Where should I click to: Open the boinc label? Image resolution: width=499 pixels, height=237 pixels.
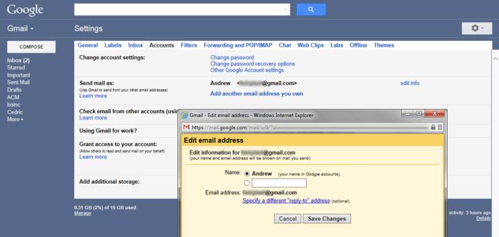(14, 105)
